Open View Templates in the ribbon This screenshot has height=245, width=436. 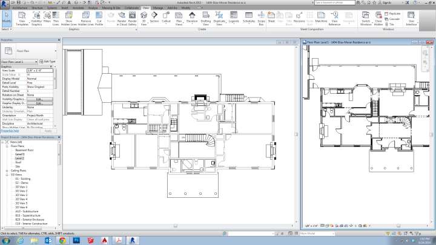pyautogui.click(x=22, y=18)
